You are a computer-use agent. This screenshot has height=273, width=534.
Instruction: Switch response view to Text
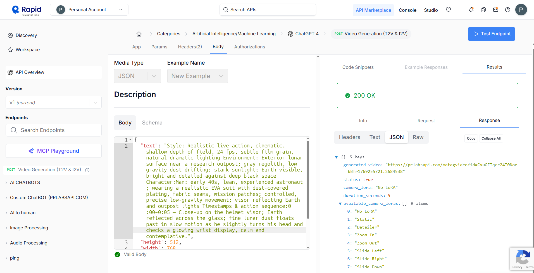coord(375,137)
